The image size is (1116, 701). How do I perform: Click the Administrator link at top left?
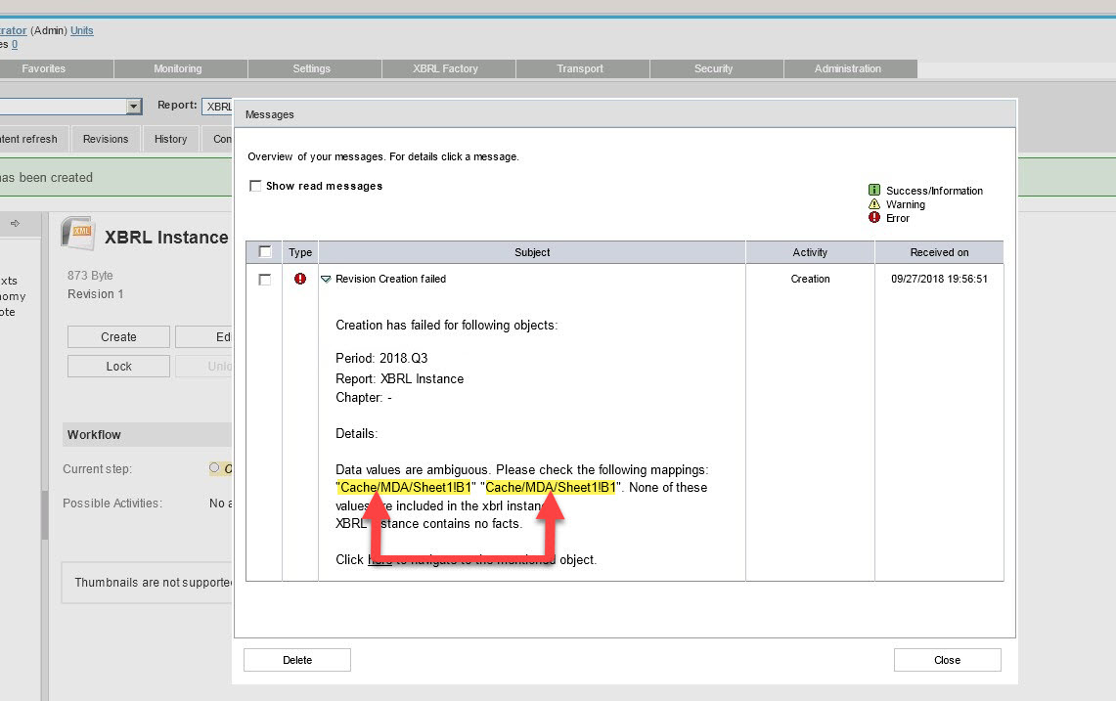[x=13, y=30]
